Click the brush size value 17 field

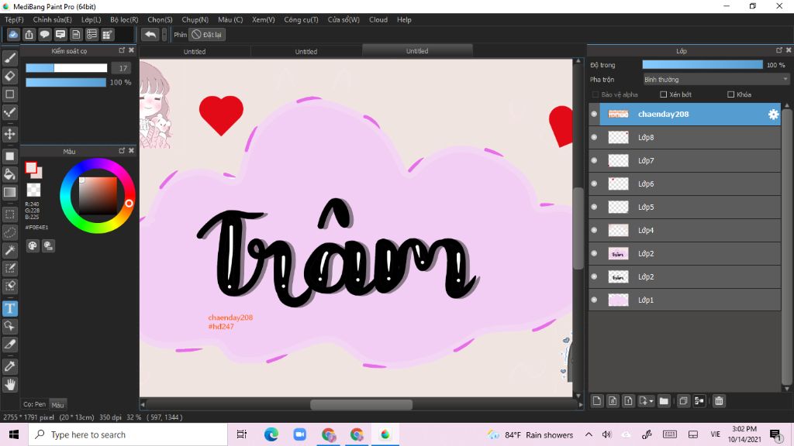122,68
